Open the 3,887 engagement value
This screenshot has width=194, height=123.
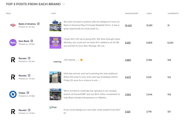coord(128,60)
